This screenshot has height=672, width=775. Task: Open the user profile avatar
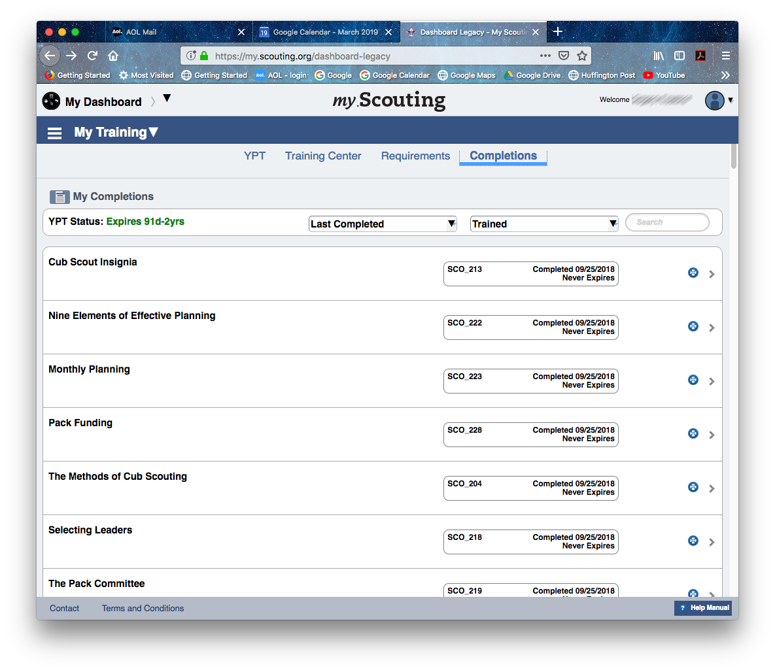point(714,100)
